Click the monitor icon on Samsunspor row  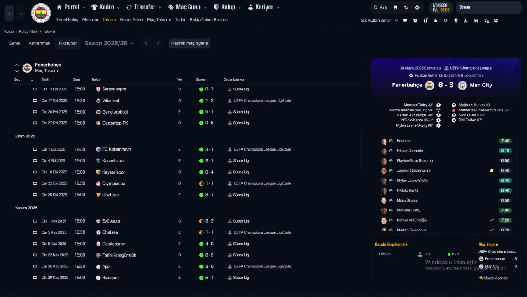(35, 89)
